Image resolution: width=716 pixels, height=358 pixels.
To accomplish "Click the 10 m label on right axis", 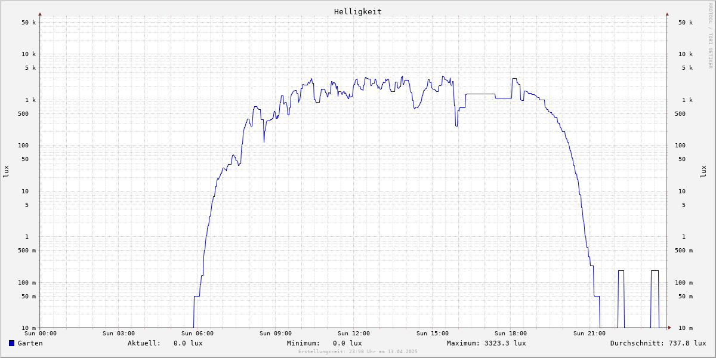I will (686, 328).
